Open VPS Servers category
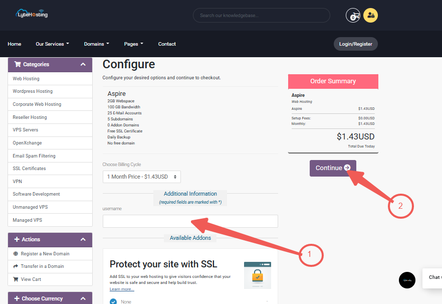 tap(50, 130)
